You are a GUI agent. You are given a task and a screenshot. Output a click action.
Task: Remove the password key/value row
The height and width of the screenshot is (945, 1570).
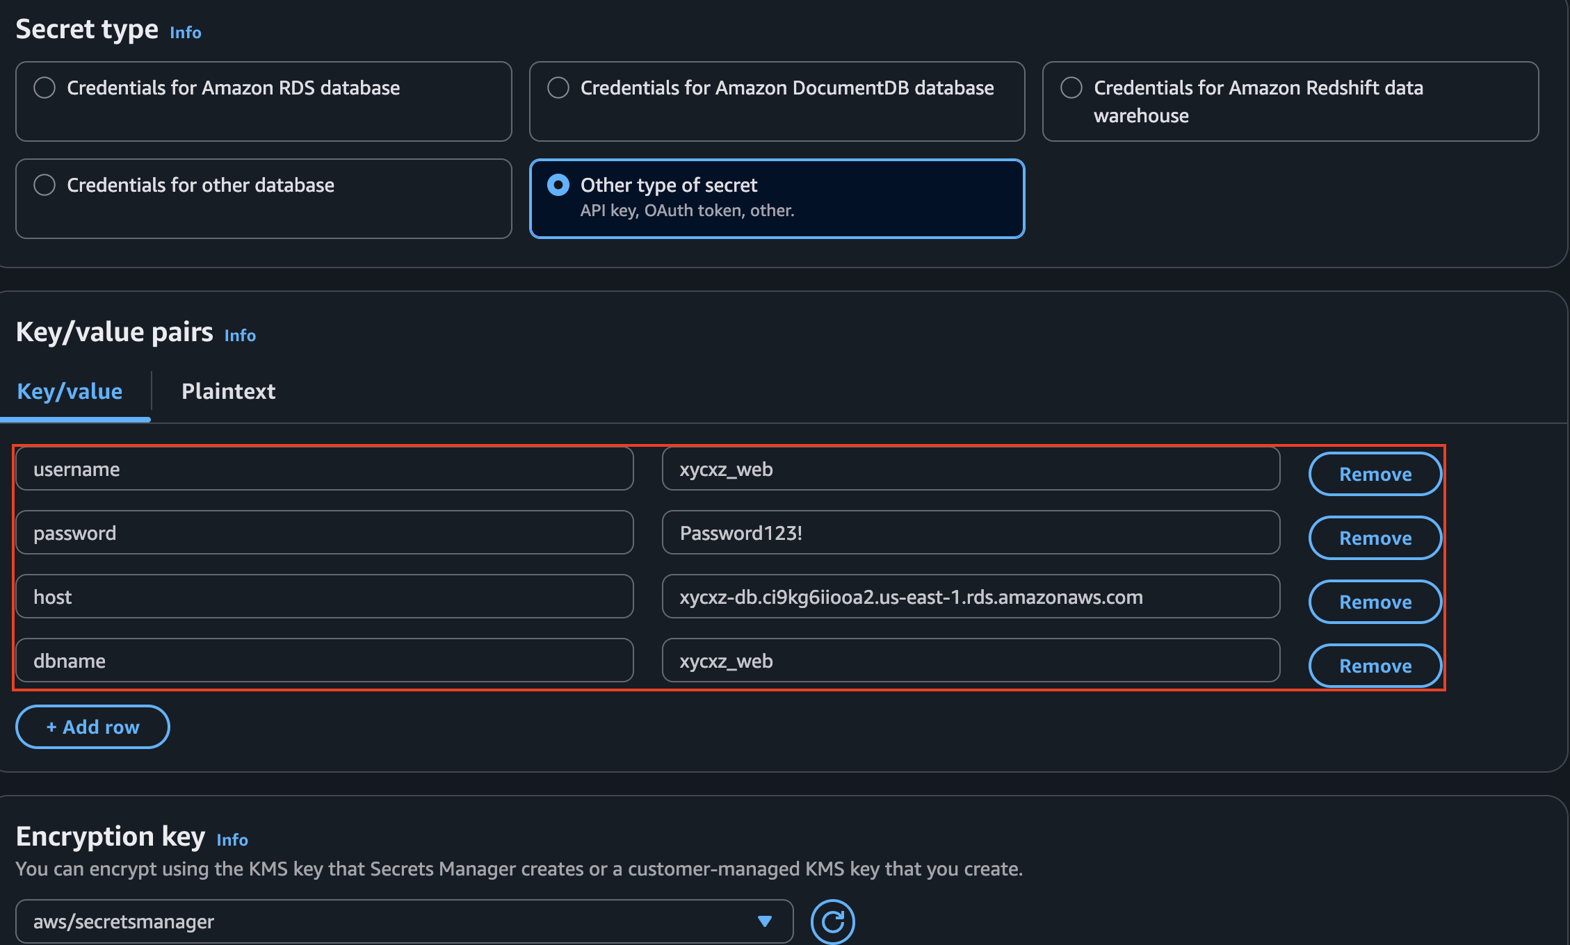click(1375, 538)
